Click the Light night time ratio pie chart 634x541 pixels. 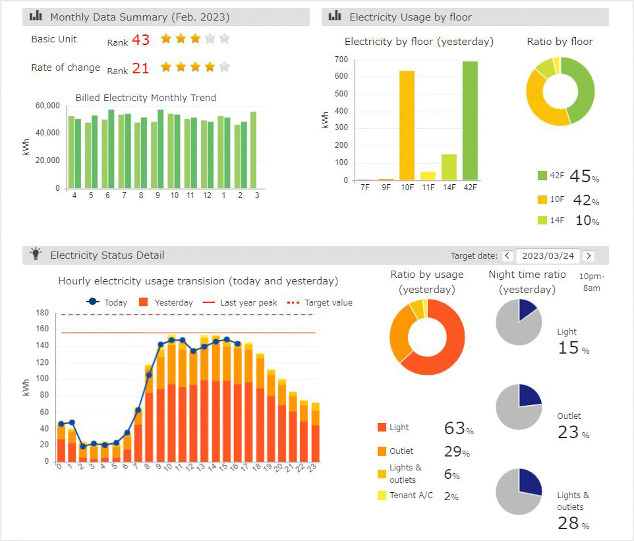(518, 322)
